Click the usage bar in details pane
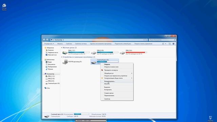Screen dimensions: 217x122 click(81, 114)
